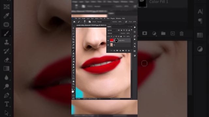Open layer Fill dropdown arrow in Layers panel

click(x=131, y=36)
